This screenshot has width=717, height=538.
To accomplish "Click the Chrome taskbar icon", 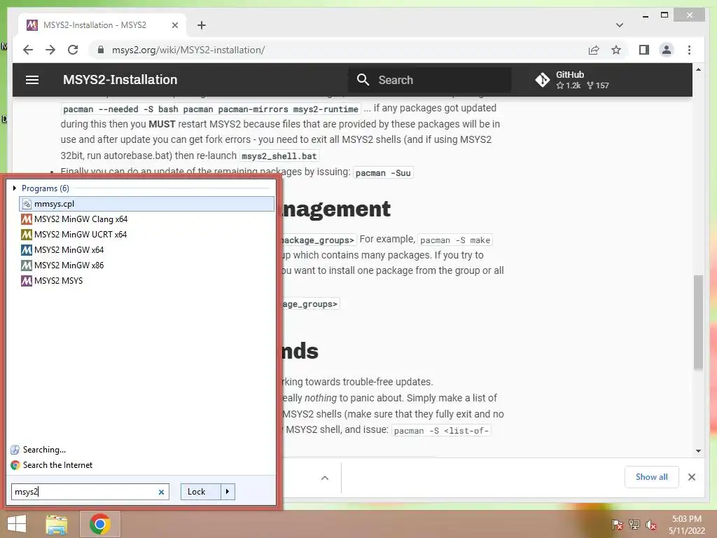I will 99,524.
